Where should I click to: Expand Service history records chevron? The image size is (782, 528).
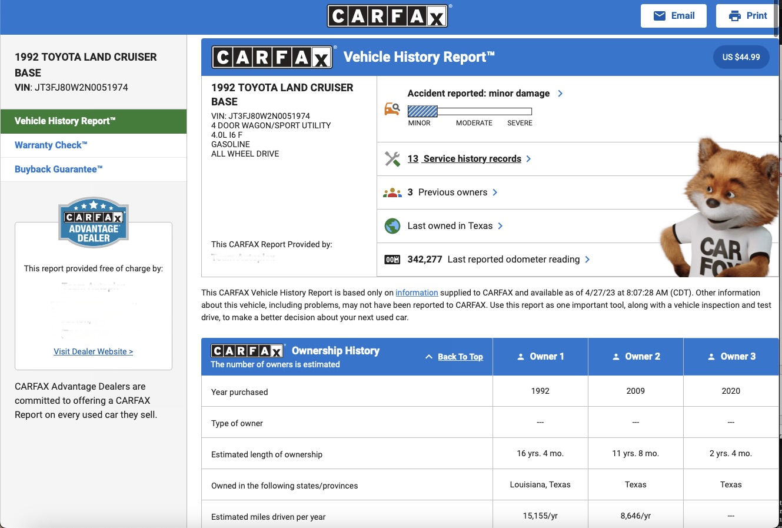(x=528, y=159)
